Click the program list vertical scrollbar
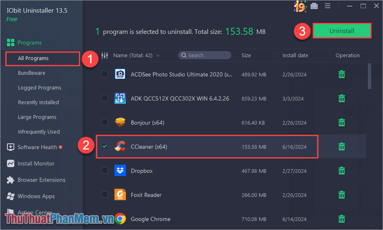 370,76
